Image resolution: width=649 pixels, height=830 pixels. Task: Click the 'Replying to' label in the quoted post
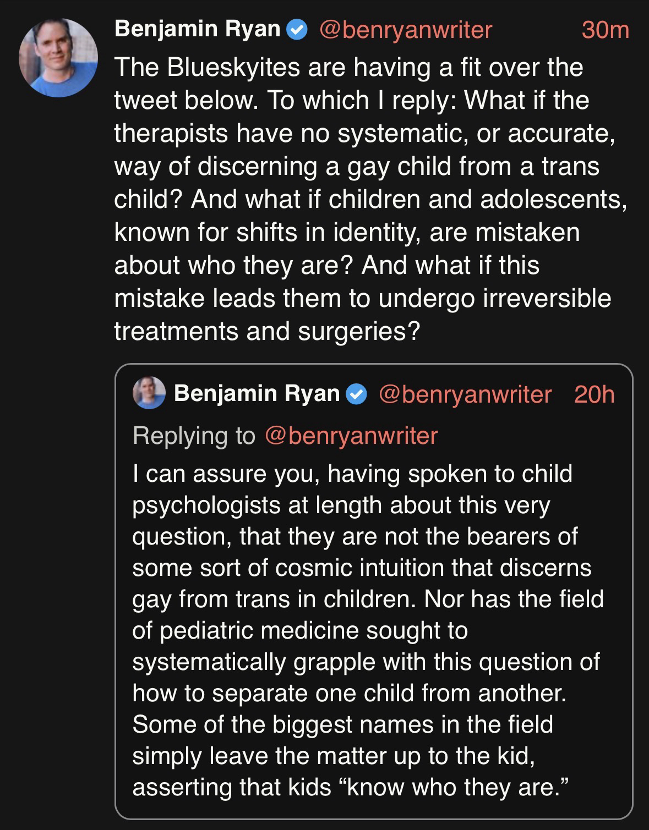pos(194,435)
